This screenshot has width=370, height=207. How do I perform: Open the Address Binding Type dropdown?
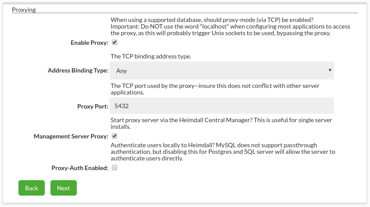tap(222, 70)
